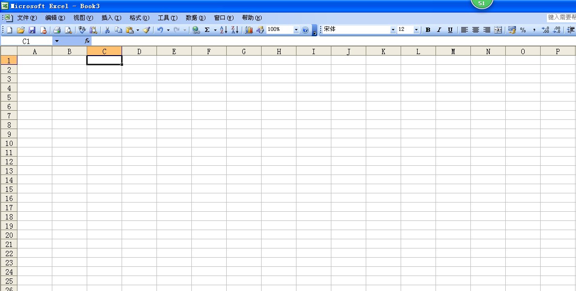Click the Name Box showing C1
This screenshot has width=576, height=291.
(27, 41)
